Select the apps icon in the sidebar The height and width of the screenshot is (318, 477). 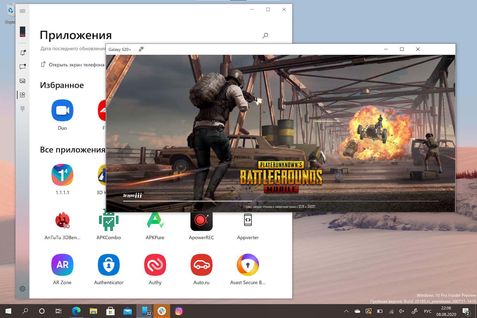22,94
